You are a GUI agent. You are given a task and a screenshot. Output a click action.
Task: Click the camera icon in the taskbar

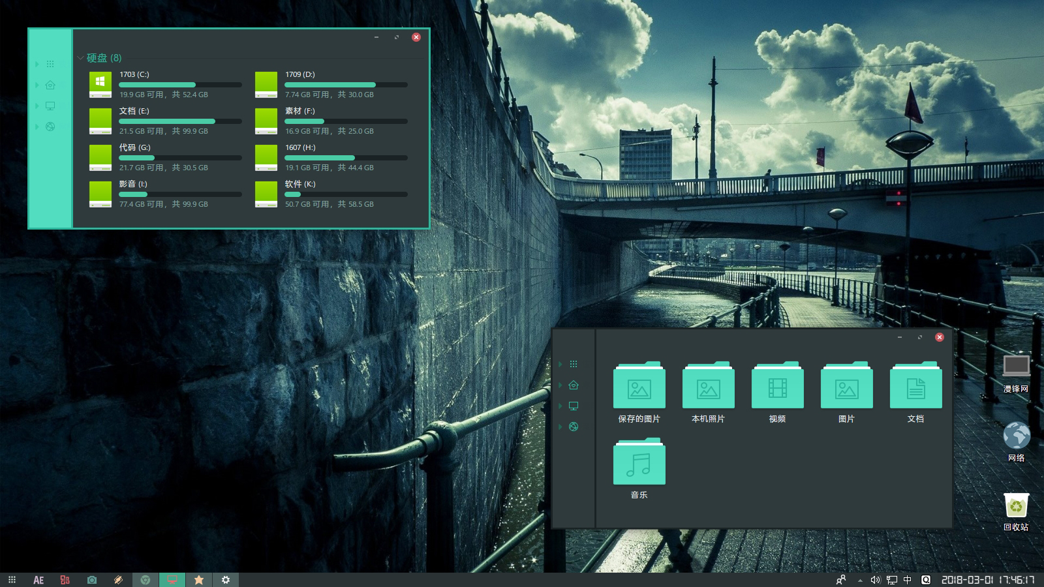coord(92,580)
